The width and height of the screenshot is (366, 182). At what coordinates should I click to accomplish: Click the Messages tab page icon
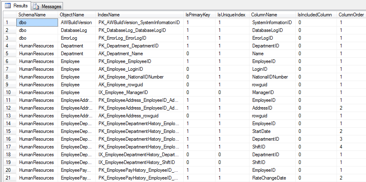[x=36, y=6]
